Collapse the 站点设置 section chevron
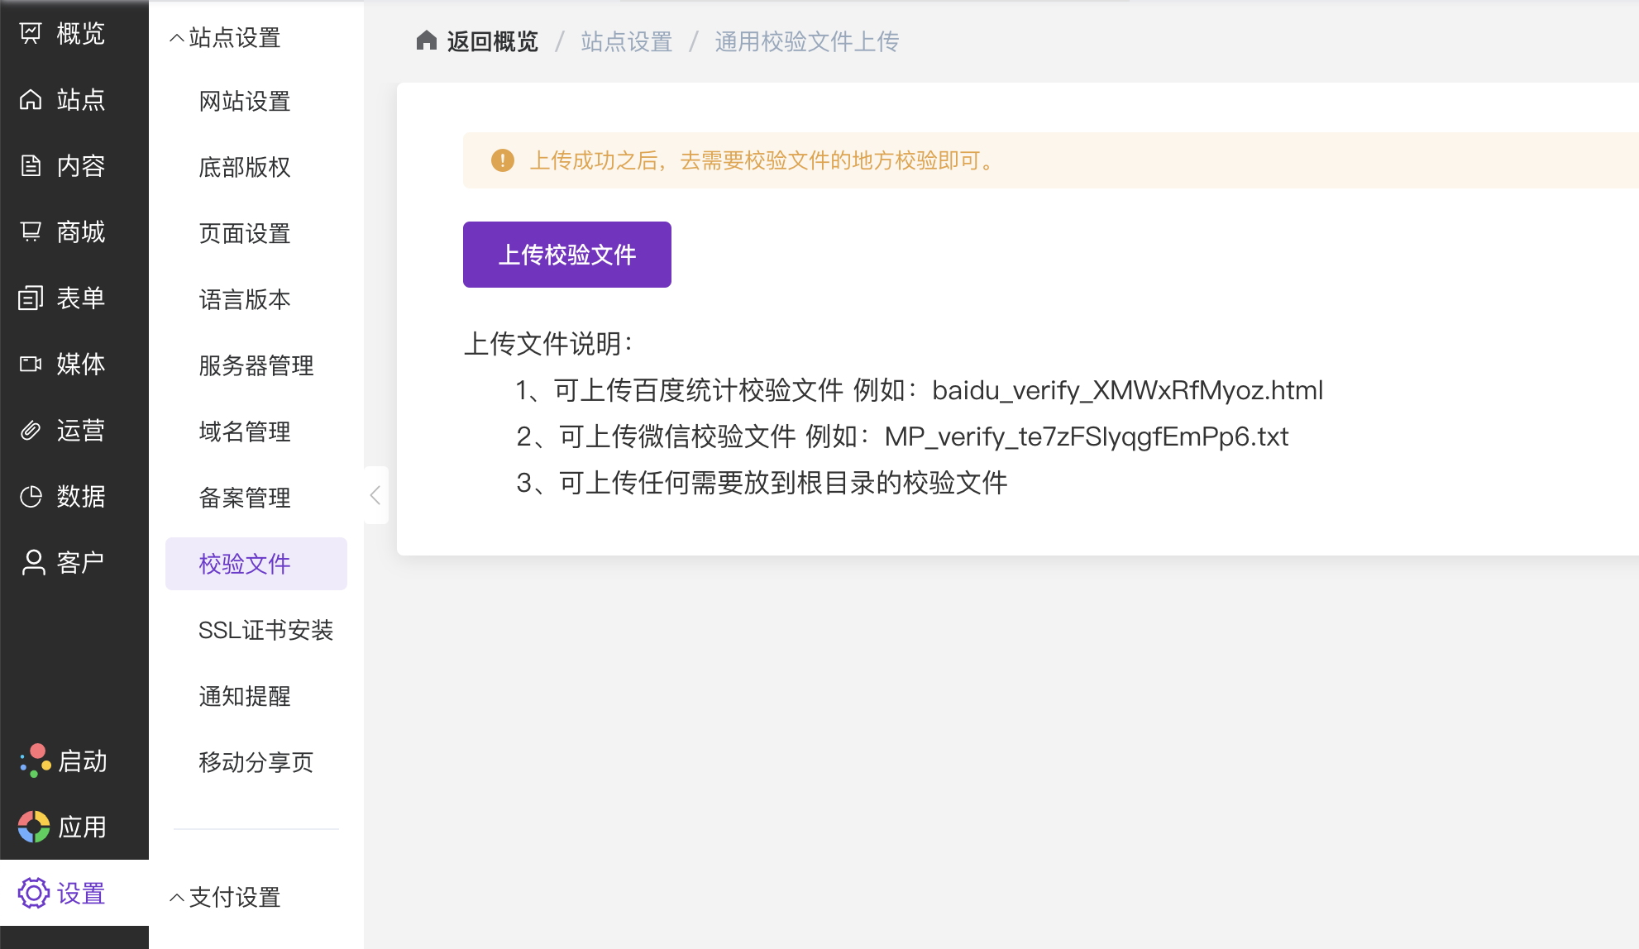Viewport: 1639px width, 949px height. 176,38
